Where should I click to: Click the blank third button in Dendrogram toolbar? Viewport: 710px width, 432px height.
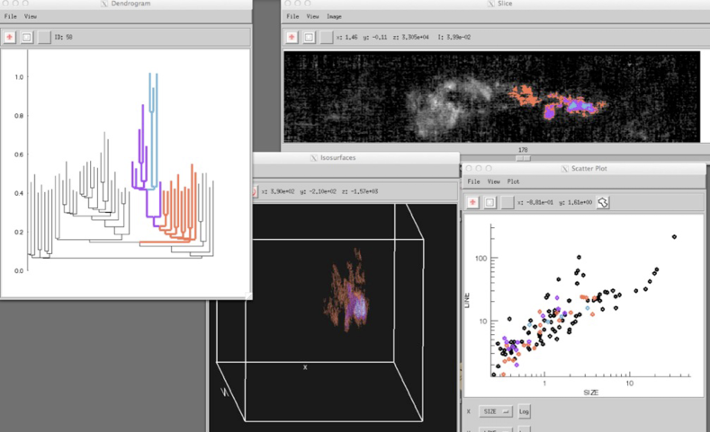coord(44,37)
